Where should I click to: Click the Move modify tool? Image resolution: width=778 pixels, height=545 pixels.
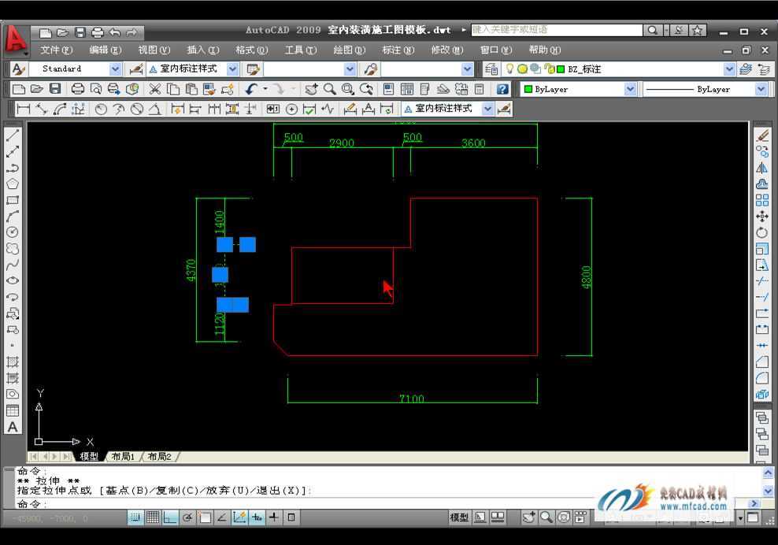pos(762,217)
